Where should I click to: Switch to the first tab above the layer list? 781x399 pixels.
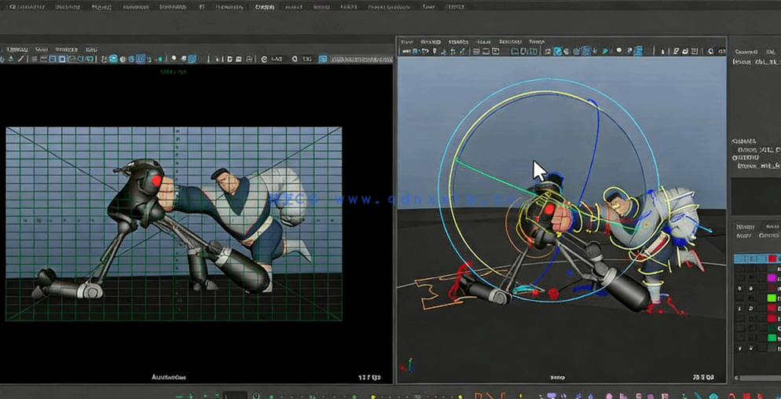744,226
